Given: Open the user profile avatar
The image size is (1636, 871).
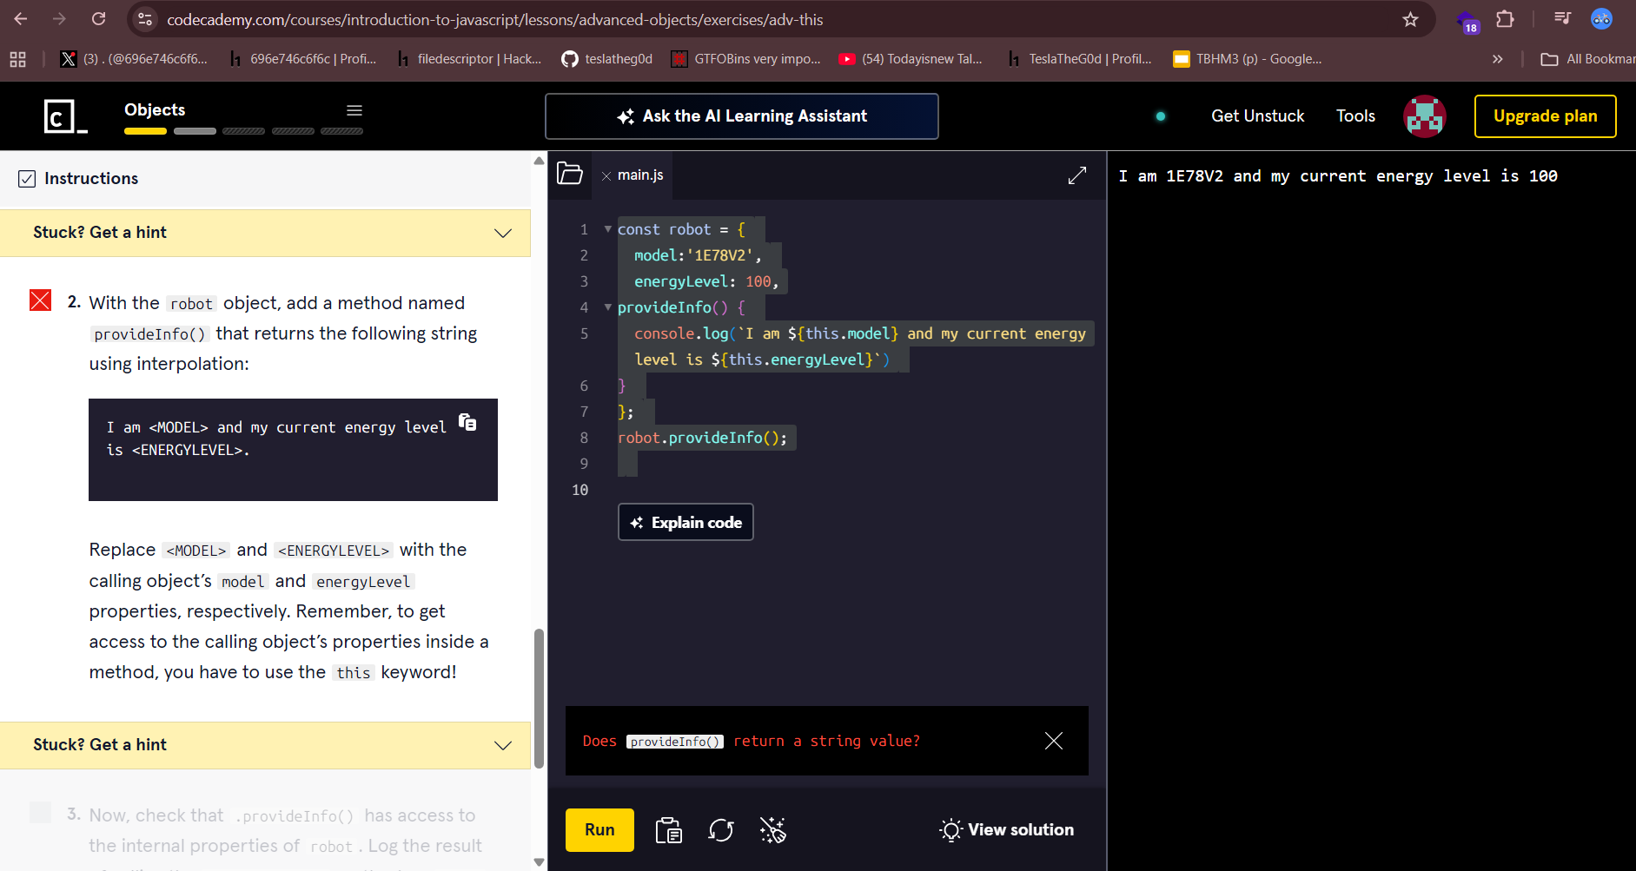Looking at the screenshot, I should 1424,116.
